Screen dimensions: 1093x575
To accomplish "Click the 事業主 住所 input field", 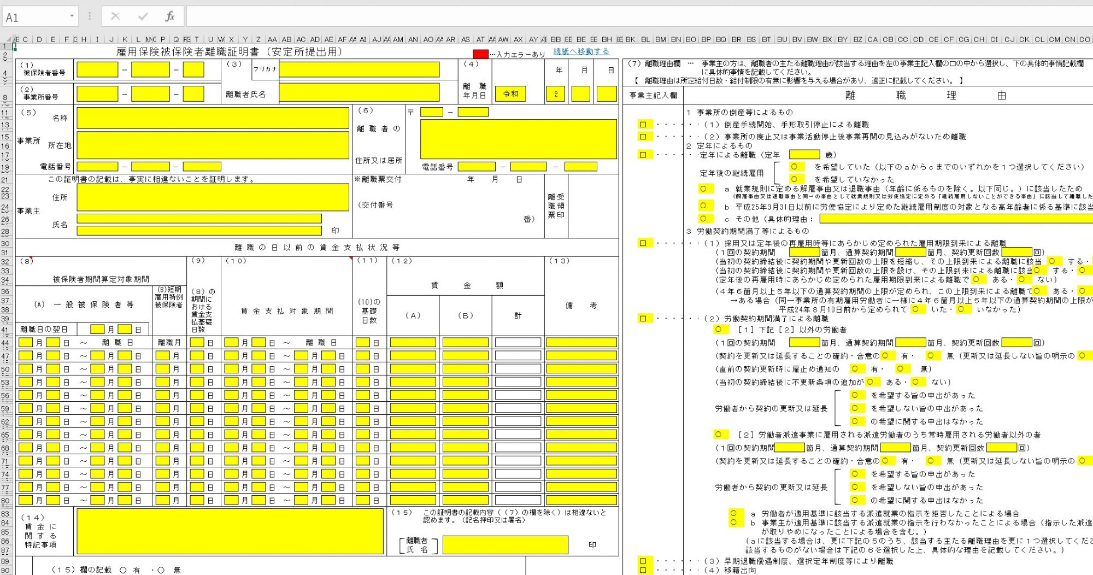I will [x=213, y=197].
